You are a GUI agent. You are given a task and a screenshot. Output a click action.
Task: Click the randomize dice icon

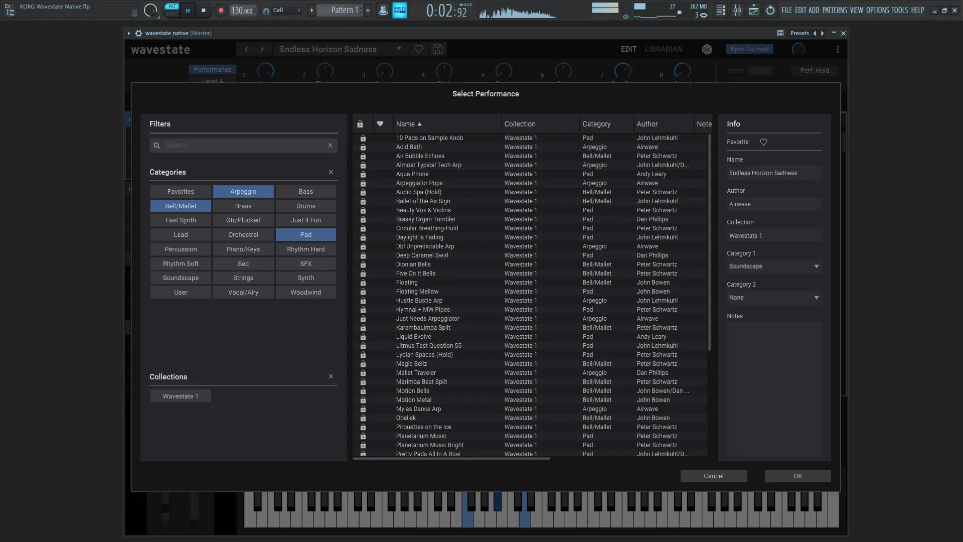(x=707, y=49)
